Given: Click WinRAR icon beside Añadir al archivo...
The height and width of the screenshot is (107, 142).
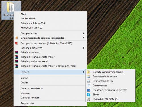Looking at the screenshot, I should [x=16, y=53].
